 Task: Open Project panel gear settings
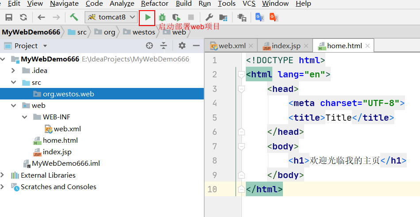[x=182, y=46]
